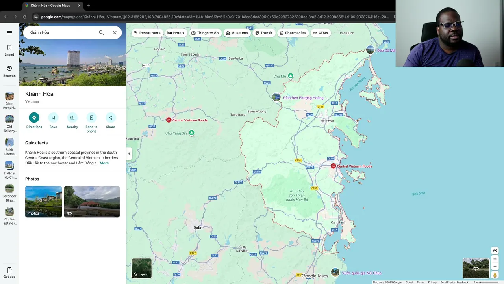The width and height of the screenshot is (504, 284).
Task: Filter map by Transit
Action: pyautogui.click(x=263, y=33)
